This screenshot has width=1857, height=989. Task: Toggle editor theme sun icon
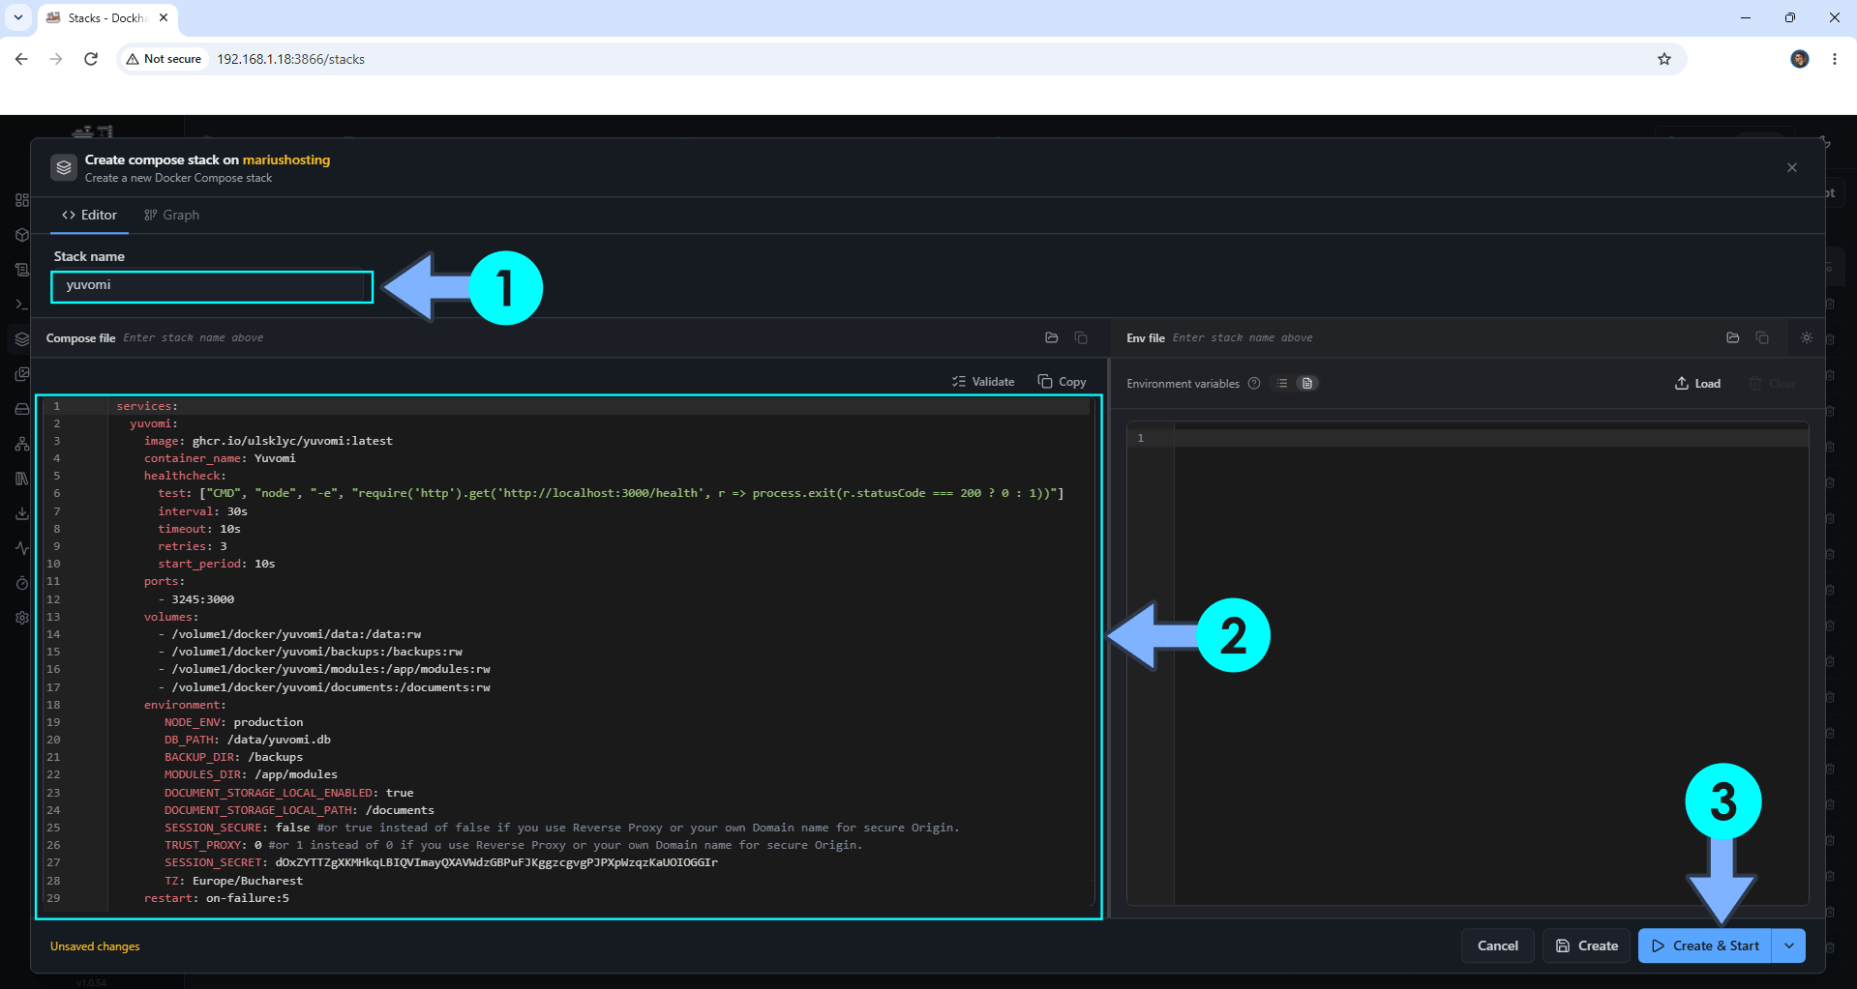coord(1807,337)
